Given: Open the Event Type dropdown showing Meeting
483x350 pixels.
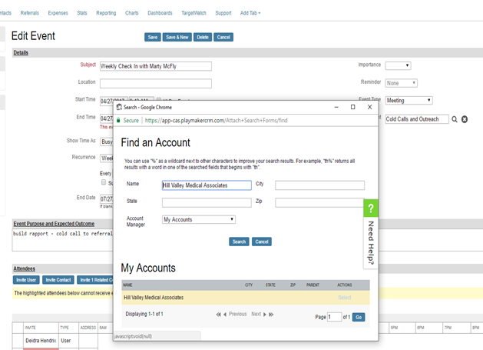Looking at the screenshot, I should [x=409, y=100].
